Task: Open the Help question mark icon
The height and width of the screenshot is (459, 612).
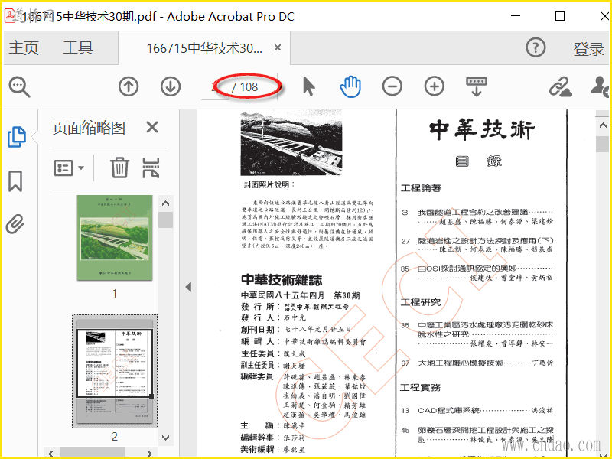Action: click(535, 47)
